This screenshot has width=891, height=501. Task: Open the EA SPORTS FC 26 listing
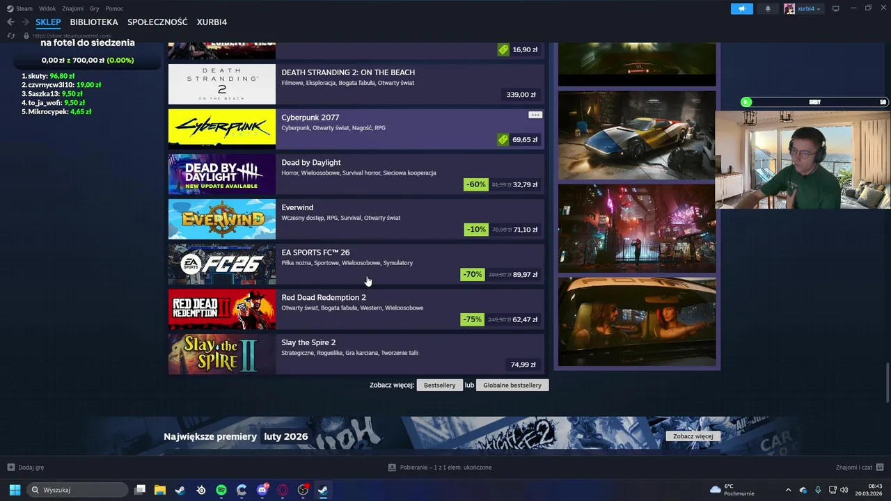(x=356, y=264)
